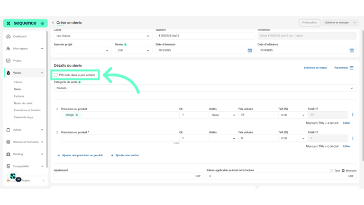Select Clients in the sidebar submenu
Screen dimensions: 364x205
(18, 82)
